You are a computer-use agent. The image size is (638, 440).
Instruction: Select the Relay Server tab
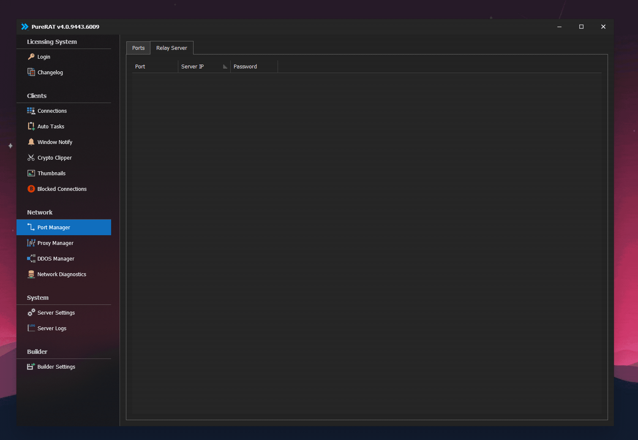pyautogui.click(x=172, y=48)
